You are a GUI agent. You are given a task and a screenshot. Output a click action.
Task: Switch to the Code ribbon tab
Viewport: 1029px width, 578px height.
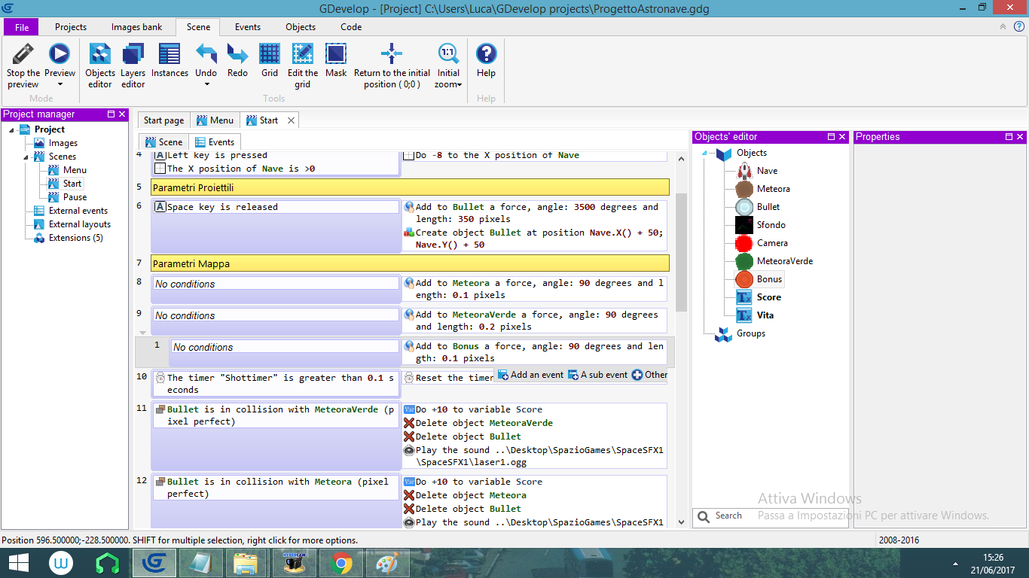tap(351, 27)
